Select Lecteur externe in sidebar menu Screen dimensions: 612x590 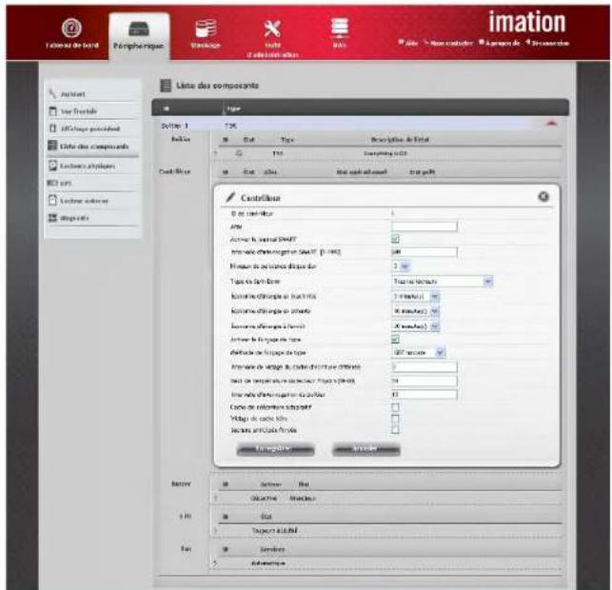(84, 201)
